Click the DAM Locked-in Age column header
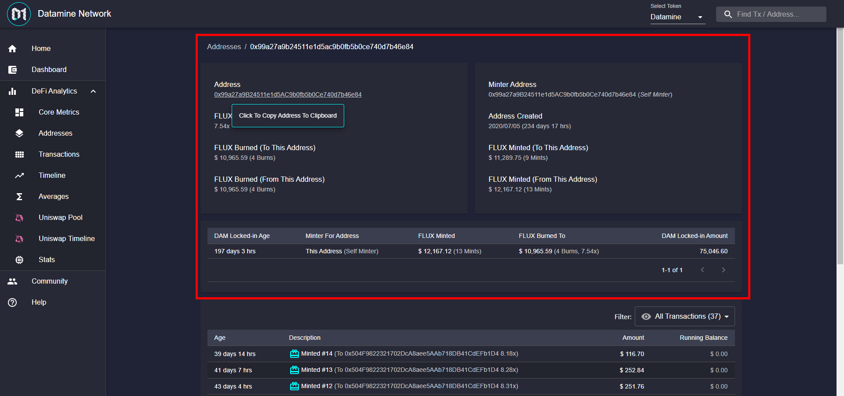Viewport: 844px width, 396px height. (x=242, y=236)
